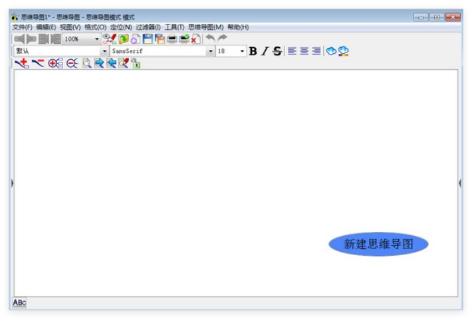Find previous with left blue arrow magnifier
Viewport: 472px width, 319px height.
[x=111, y=64]
